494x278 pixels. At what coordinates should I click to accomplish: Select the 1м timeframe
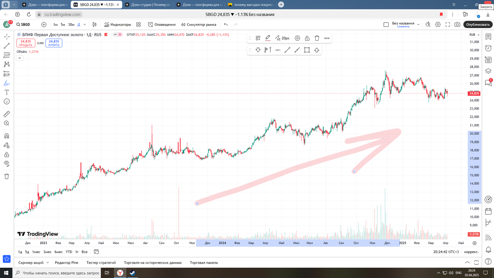(x=56, y=24)
